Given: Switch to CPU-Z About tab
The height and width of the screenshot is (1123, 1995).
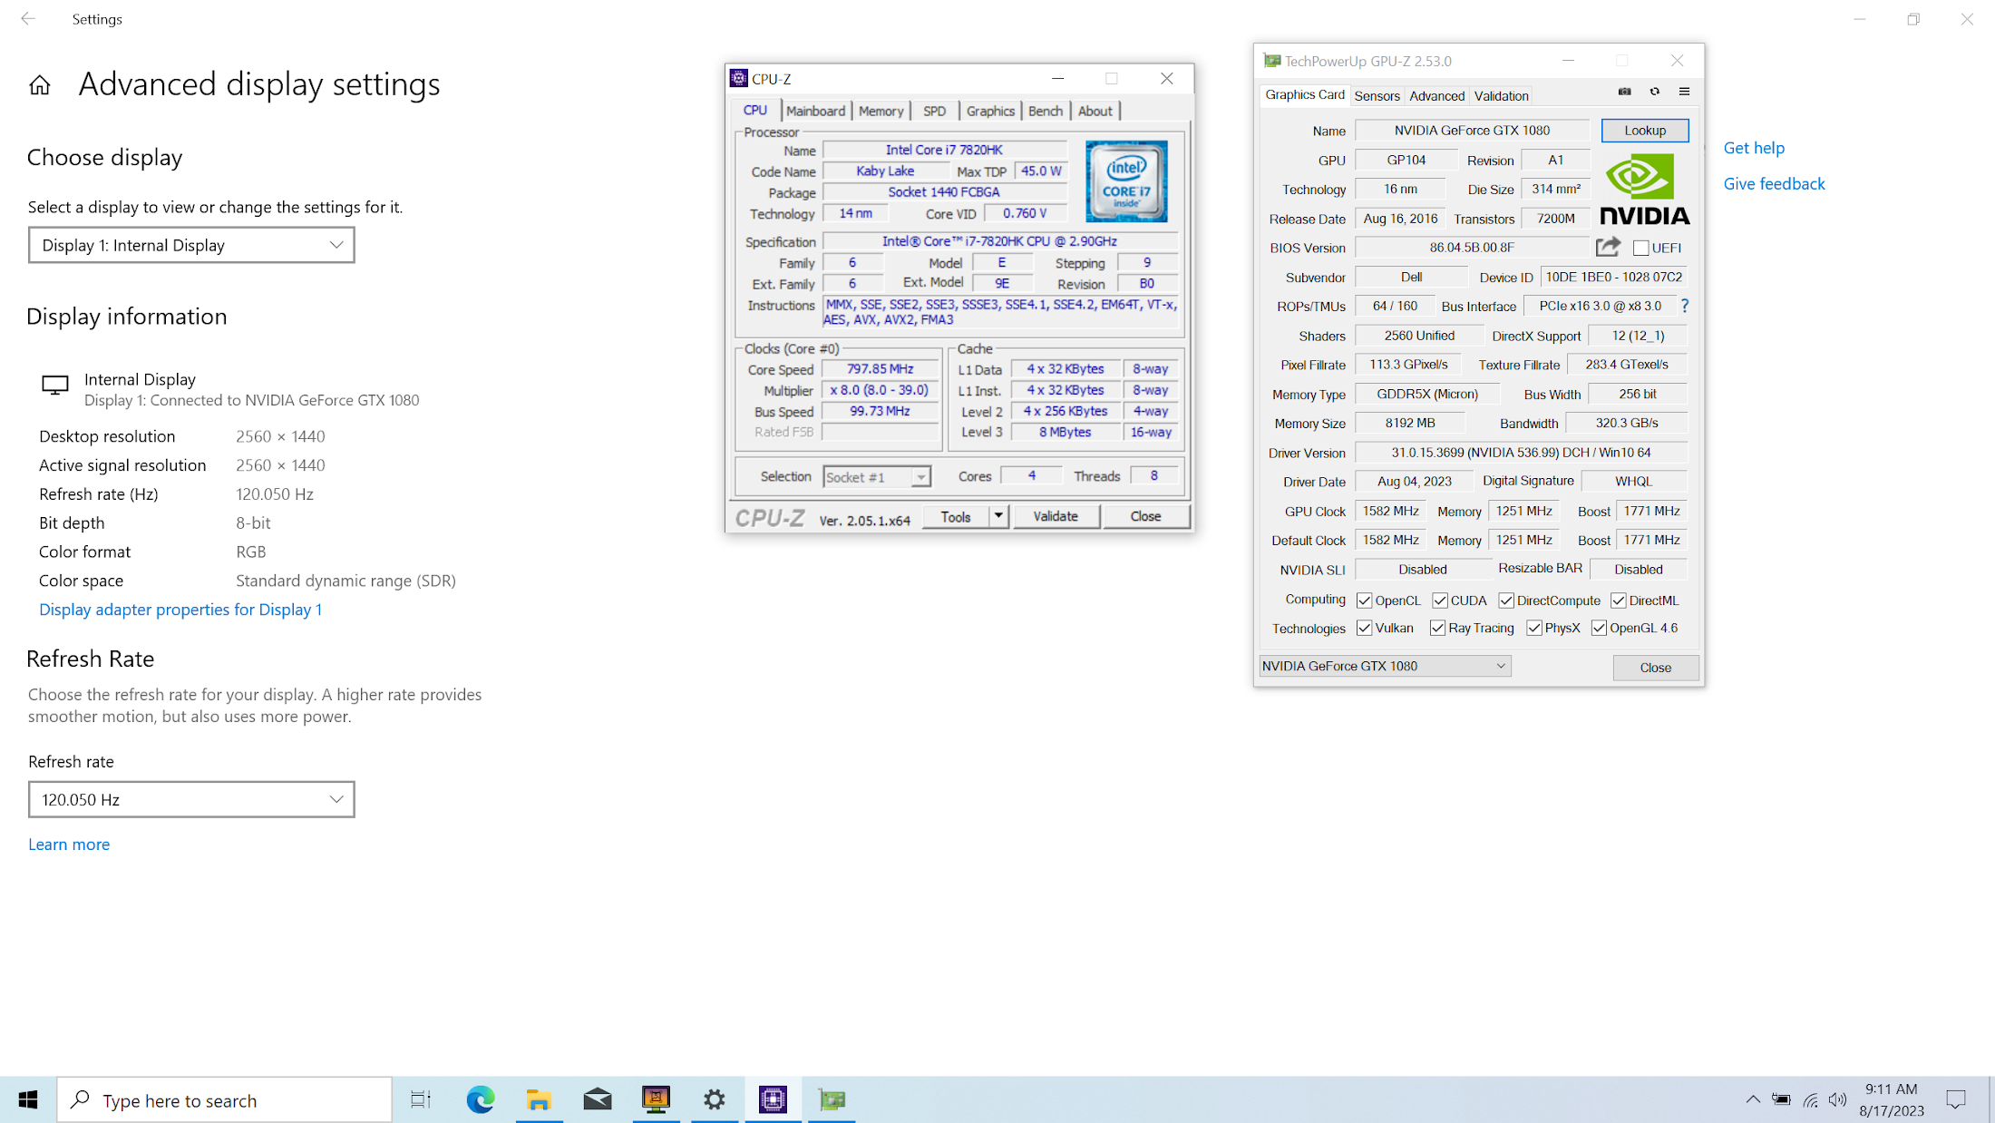Looking at the screenshot, I should click(x=1095, y=111).
